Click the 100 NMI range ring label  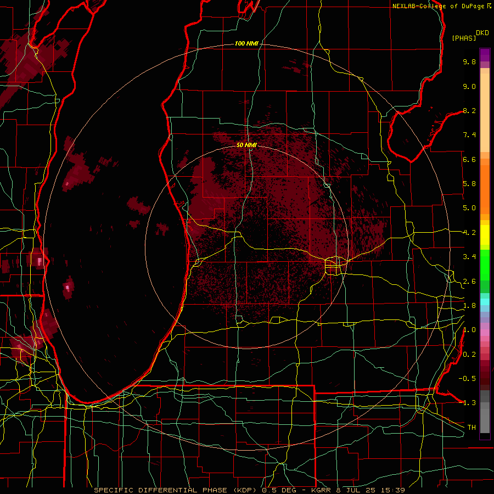(246, 43)
